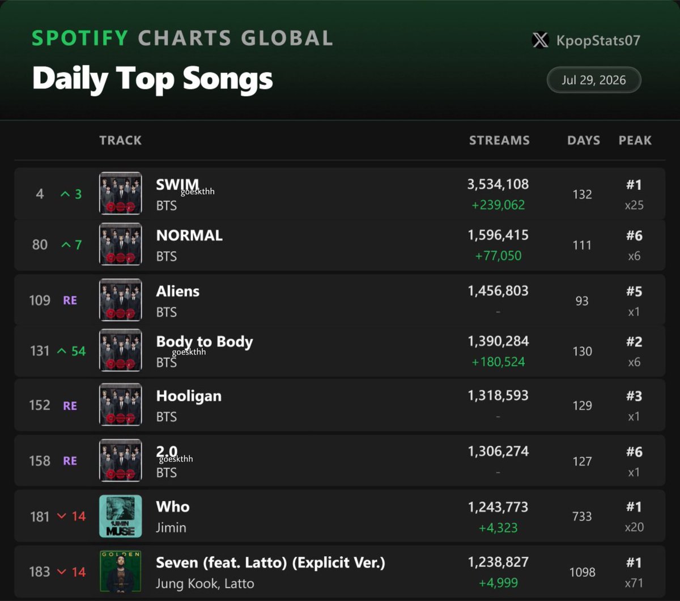Click the NORMAL album cover thumbnail
This screenshot has width=680, height=601.
[121, 244]
